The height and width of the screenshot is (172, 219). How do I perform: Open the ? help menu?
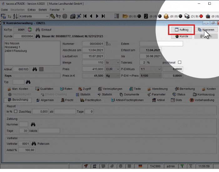(x=64, y=10)
